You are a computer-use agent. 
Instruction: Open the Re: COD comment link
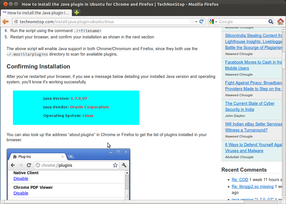pos(240,180)
